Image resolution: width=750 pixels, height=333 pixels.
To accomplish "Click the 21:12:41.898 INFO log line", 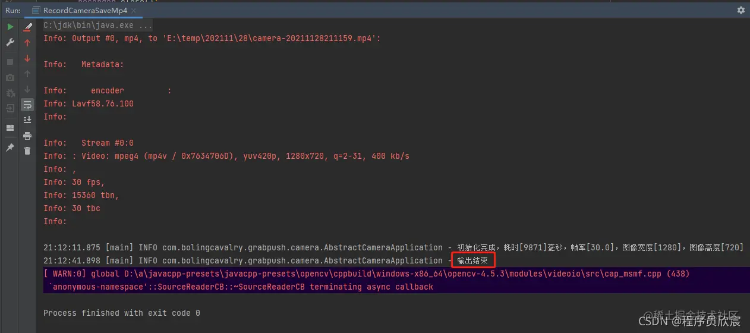I will click(x=266, y=260).
